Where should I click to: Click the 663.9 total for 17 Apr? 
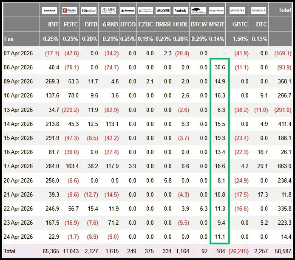click(x=284, y=166)
